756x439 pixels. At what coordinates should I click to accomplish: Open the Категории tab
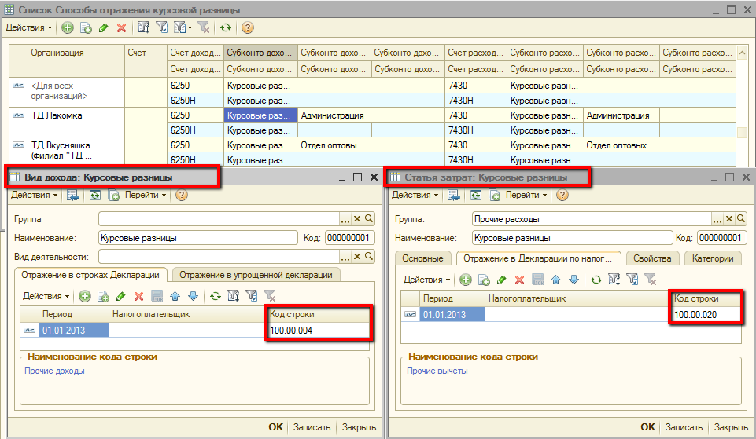pyautogui.click(x=712, y=258)
